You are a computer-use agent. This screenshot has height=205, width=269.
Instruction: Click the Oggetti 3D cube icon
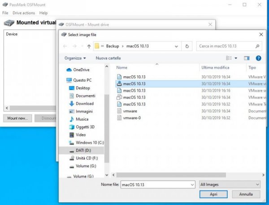click(x=72, y=127)
